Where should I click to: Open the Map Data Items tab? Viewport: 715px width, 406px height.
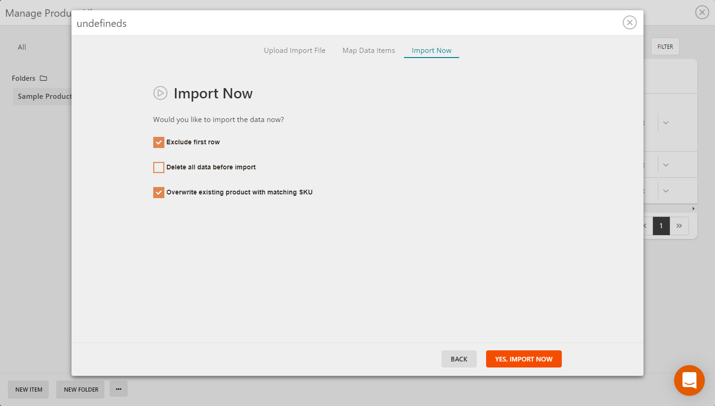coord(368,50)
